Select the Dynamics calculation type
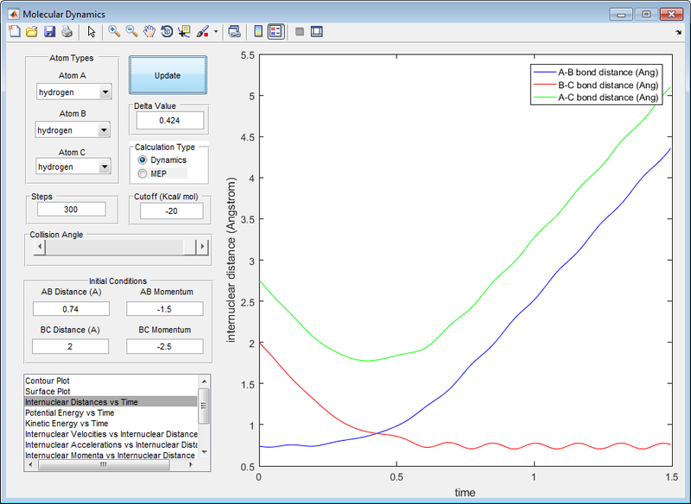The height and width of the screenshot is (504, 691). (x=143, y=161)
